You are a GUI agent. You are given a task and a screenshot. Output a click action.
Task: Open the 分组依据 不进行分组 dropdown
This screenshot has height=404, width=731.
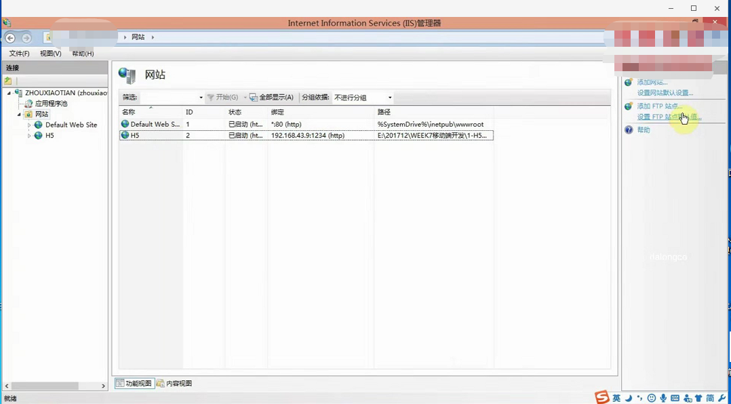tap(363, 98)
